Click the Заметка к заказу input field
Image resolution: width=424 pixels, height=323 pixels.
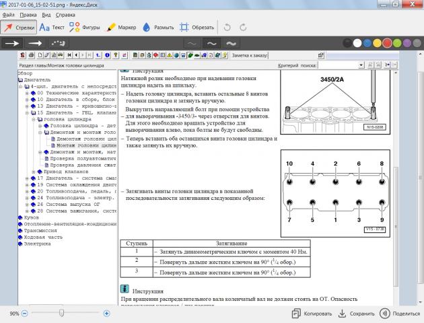(293, 55)
